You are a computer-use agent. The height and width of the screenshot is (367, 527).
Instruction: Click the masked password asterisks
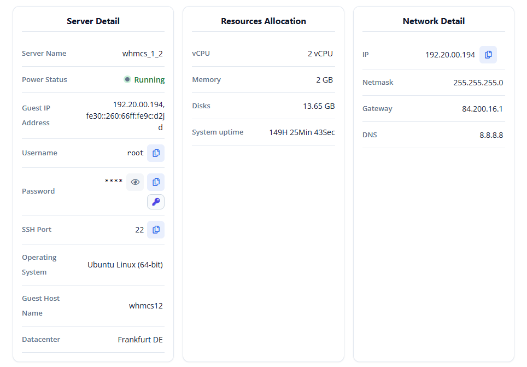point(114,181)
